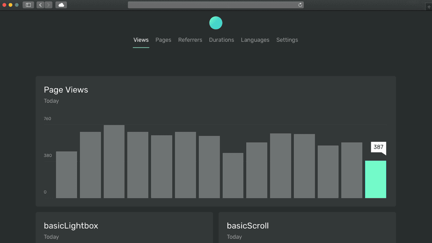Select the highlighted teal bar in Page Views
The image size is (432, 243).
coord(375,179)
